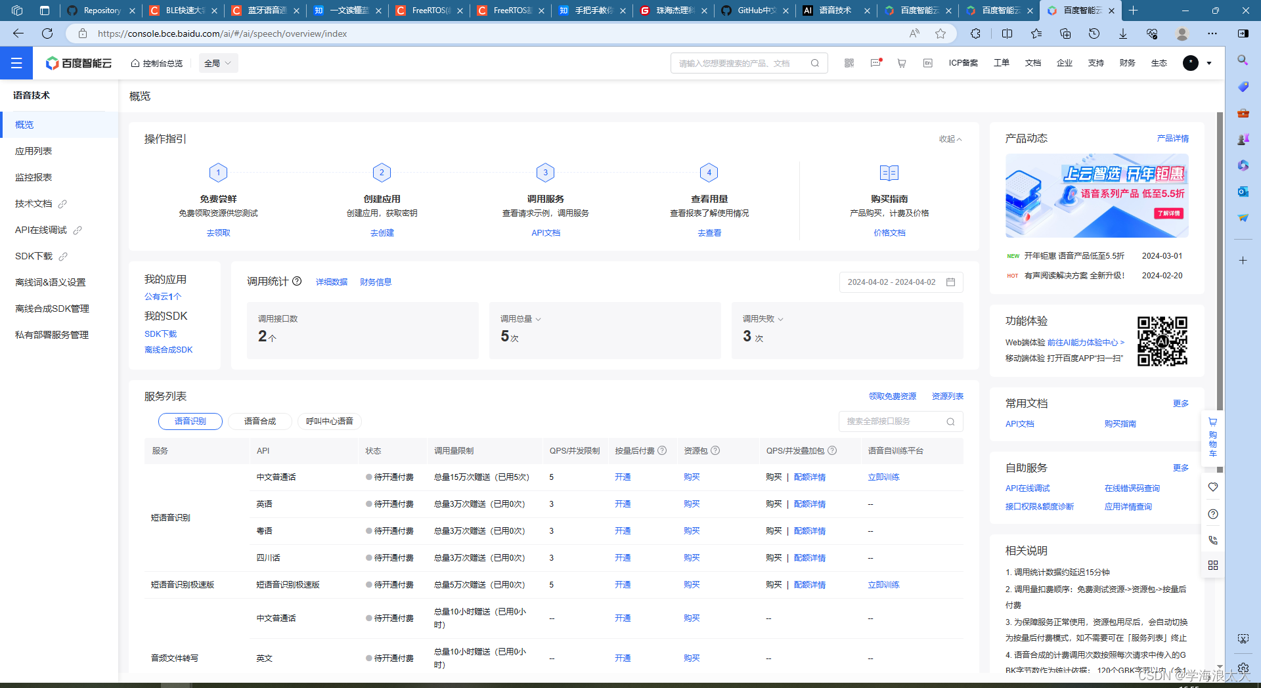1261x688 pixels.
Task: Click help icon beside 按量后付费 column
Action: pos(662,450)
